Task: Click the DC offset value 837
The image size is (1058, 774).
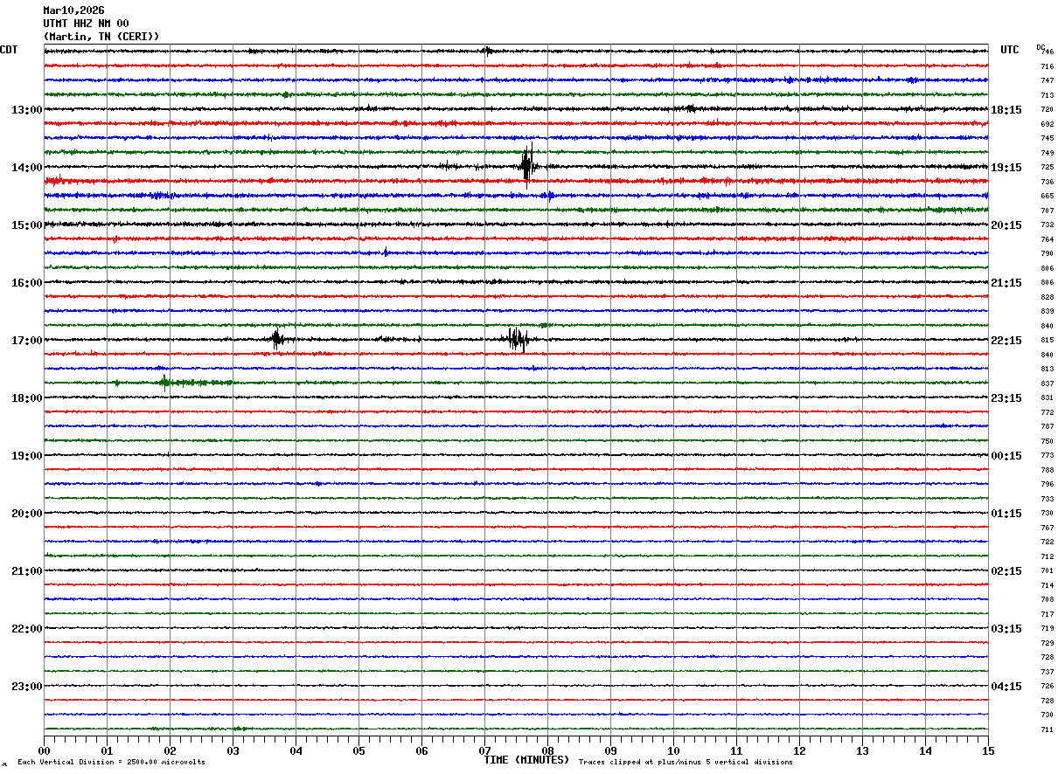Action: point(1047,384)
